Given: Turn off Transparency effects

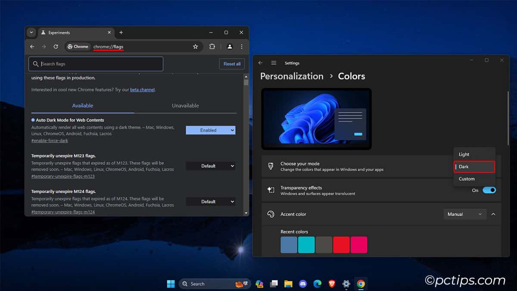Looking at the screenshot, I should pos(489,190).
